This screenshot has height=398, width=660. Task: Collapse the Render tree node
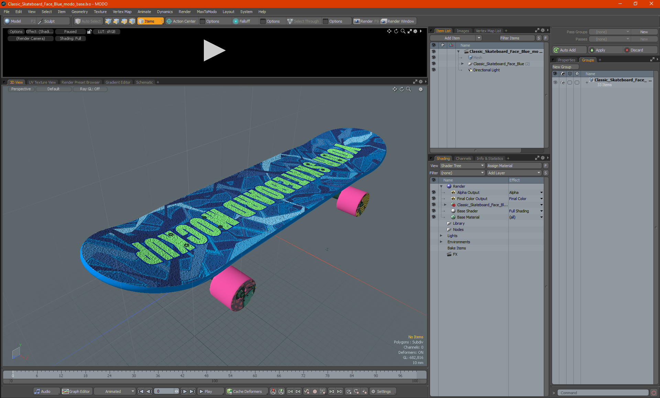(441, 186)
